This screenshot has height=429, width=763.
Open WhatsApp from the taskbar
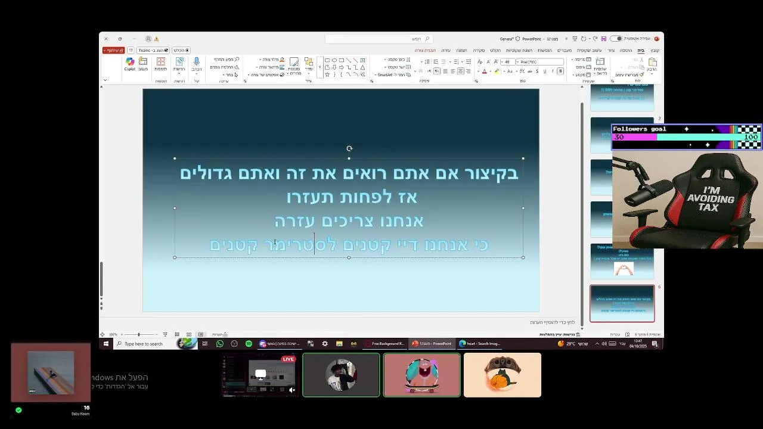click(220, 344)
